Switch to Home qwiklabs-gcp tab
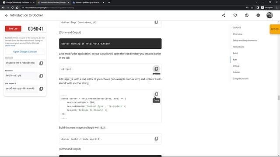The width and height of the screenshot is (280, 157). (x=87, y=3)
